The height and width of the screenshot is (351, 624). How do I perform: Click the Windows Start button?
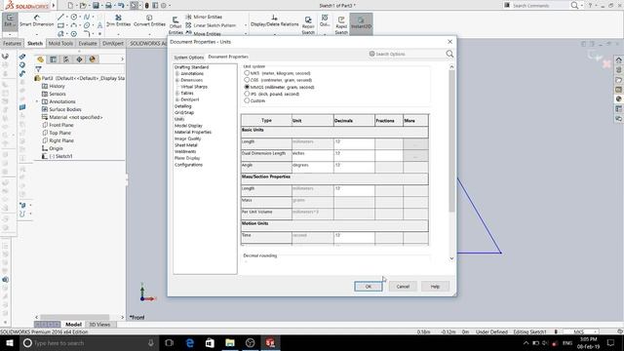10,342
